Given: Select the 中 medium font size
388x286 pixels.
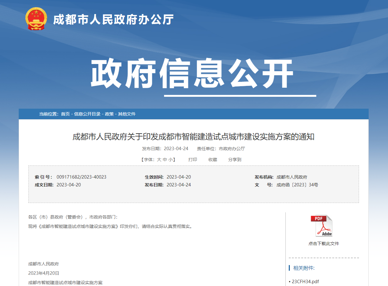Looking at the screenshot, I should coord(165,159).
